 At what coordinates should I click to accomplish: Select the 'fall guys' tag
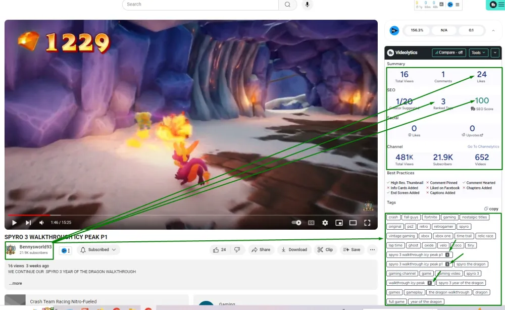411,217
